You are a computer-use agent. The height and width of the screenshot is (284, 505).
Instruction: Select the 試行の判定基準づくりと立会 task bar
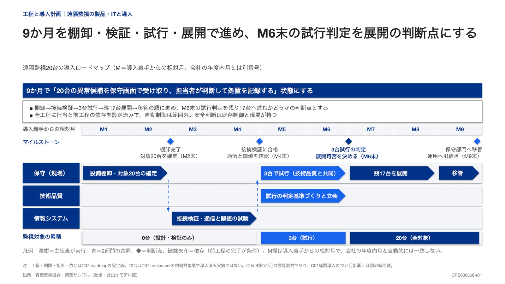303,196
